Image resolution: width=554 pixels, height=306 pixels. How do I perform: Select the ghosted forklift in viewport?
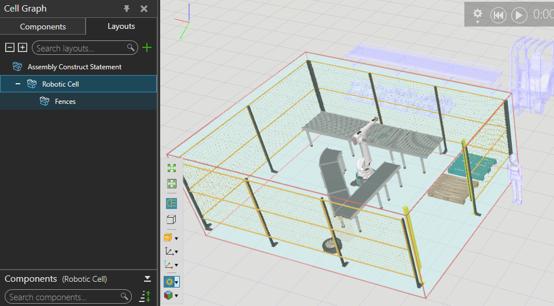pos(531,76)
